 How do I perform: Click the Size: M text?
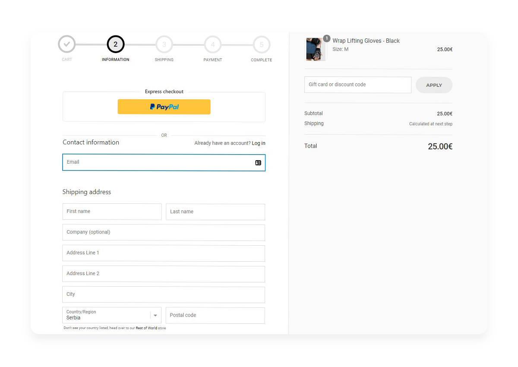(x=341, y=49)
